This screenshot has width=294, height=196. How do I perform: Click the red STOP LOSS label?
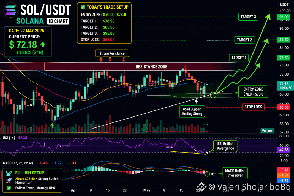(x=253, y=107)
